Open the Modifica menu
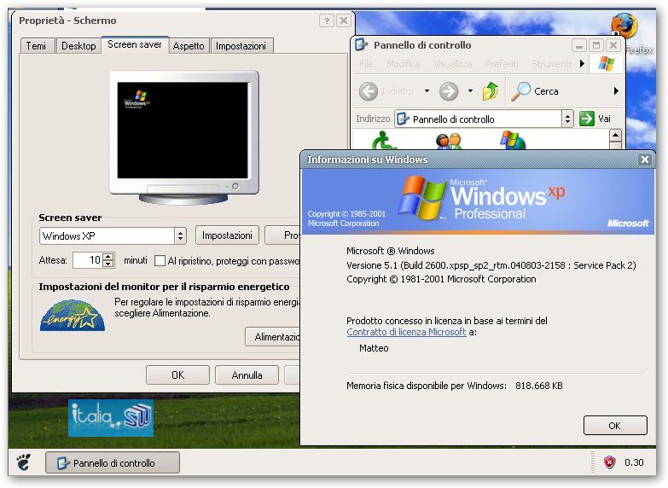The width and height of the screenshot is (668, 488). pos(403,64)
